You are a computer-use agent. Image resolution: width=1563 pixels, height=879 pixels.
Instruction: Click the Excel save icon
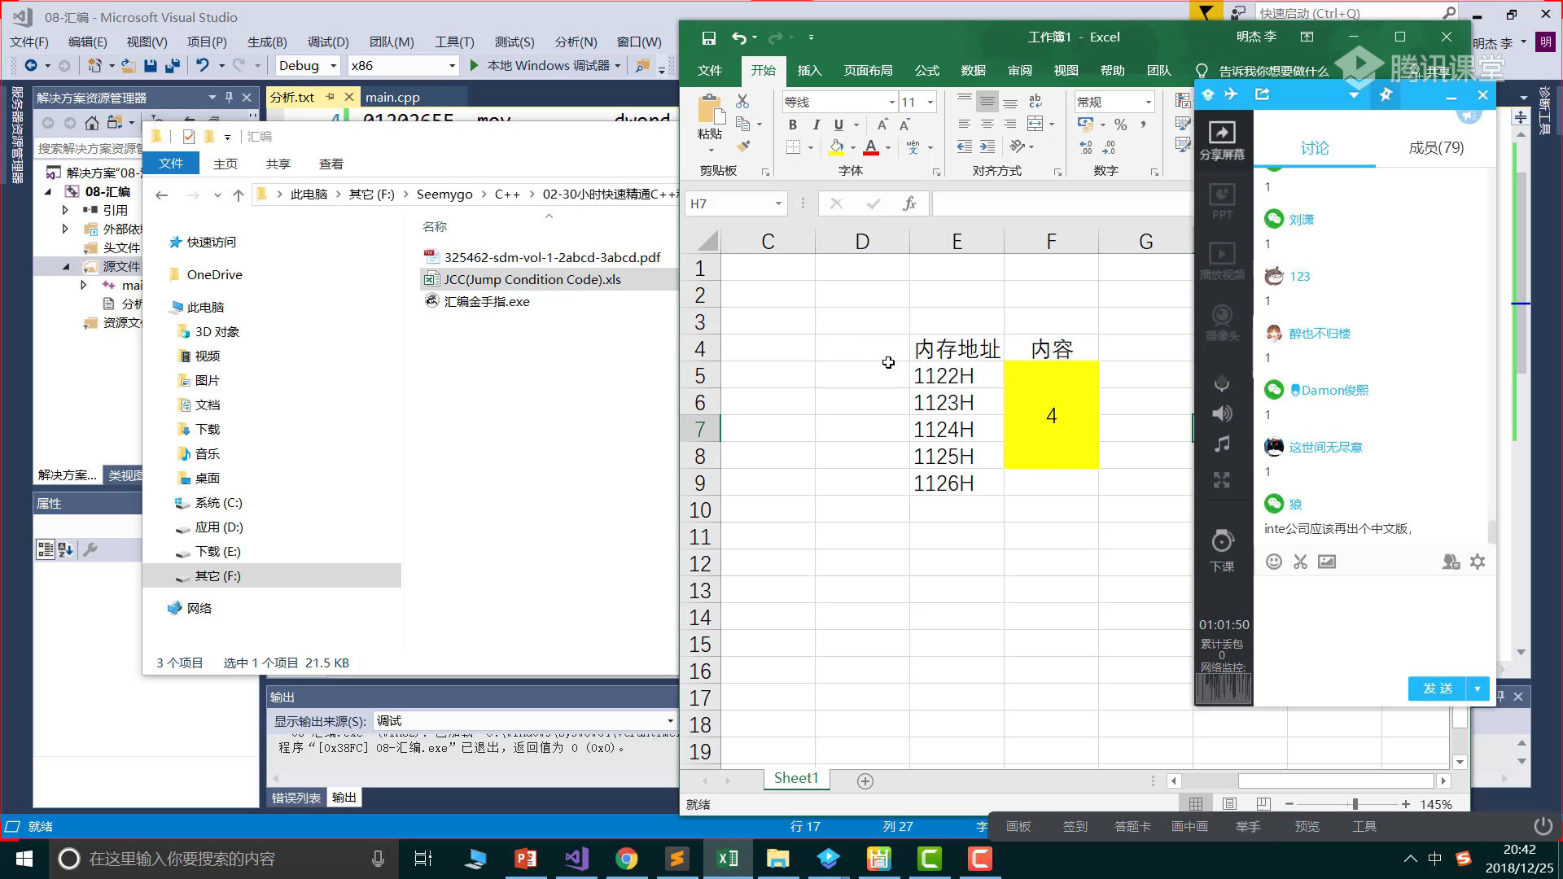pyautogui.click(x=708, y=37)
